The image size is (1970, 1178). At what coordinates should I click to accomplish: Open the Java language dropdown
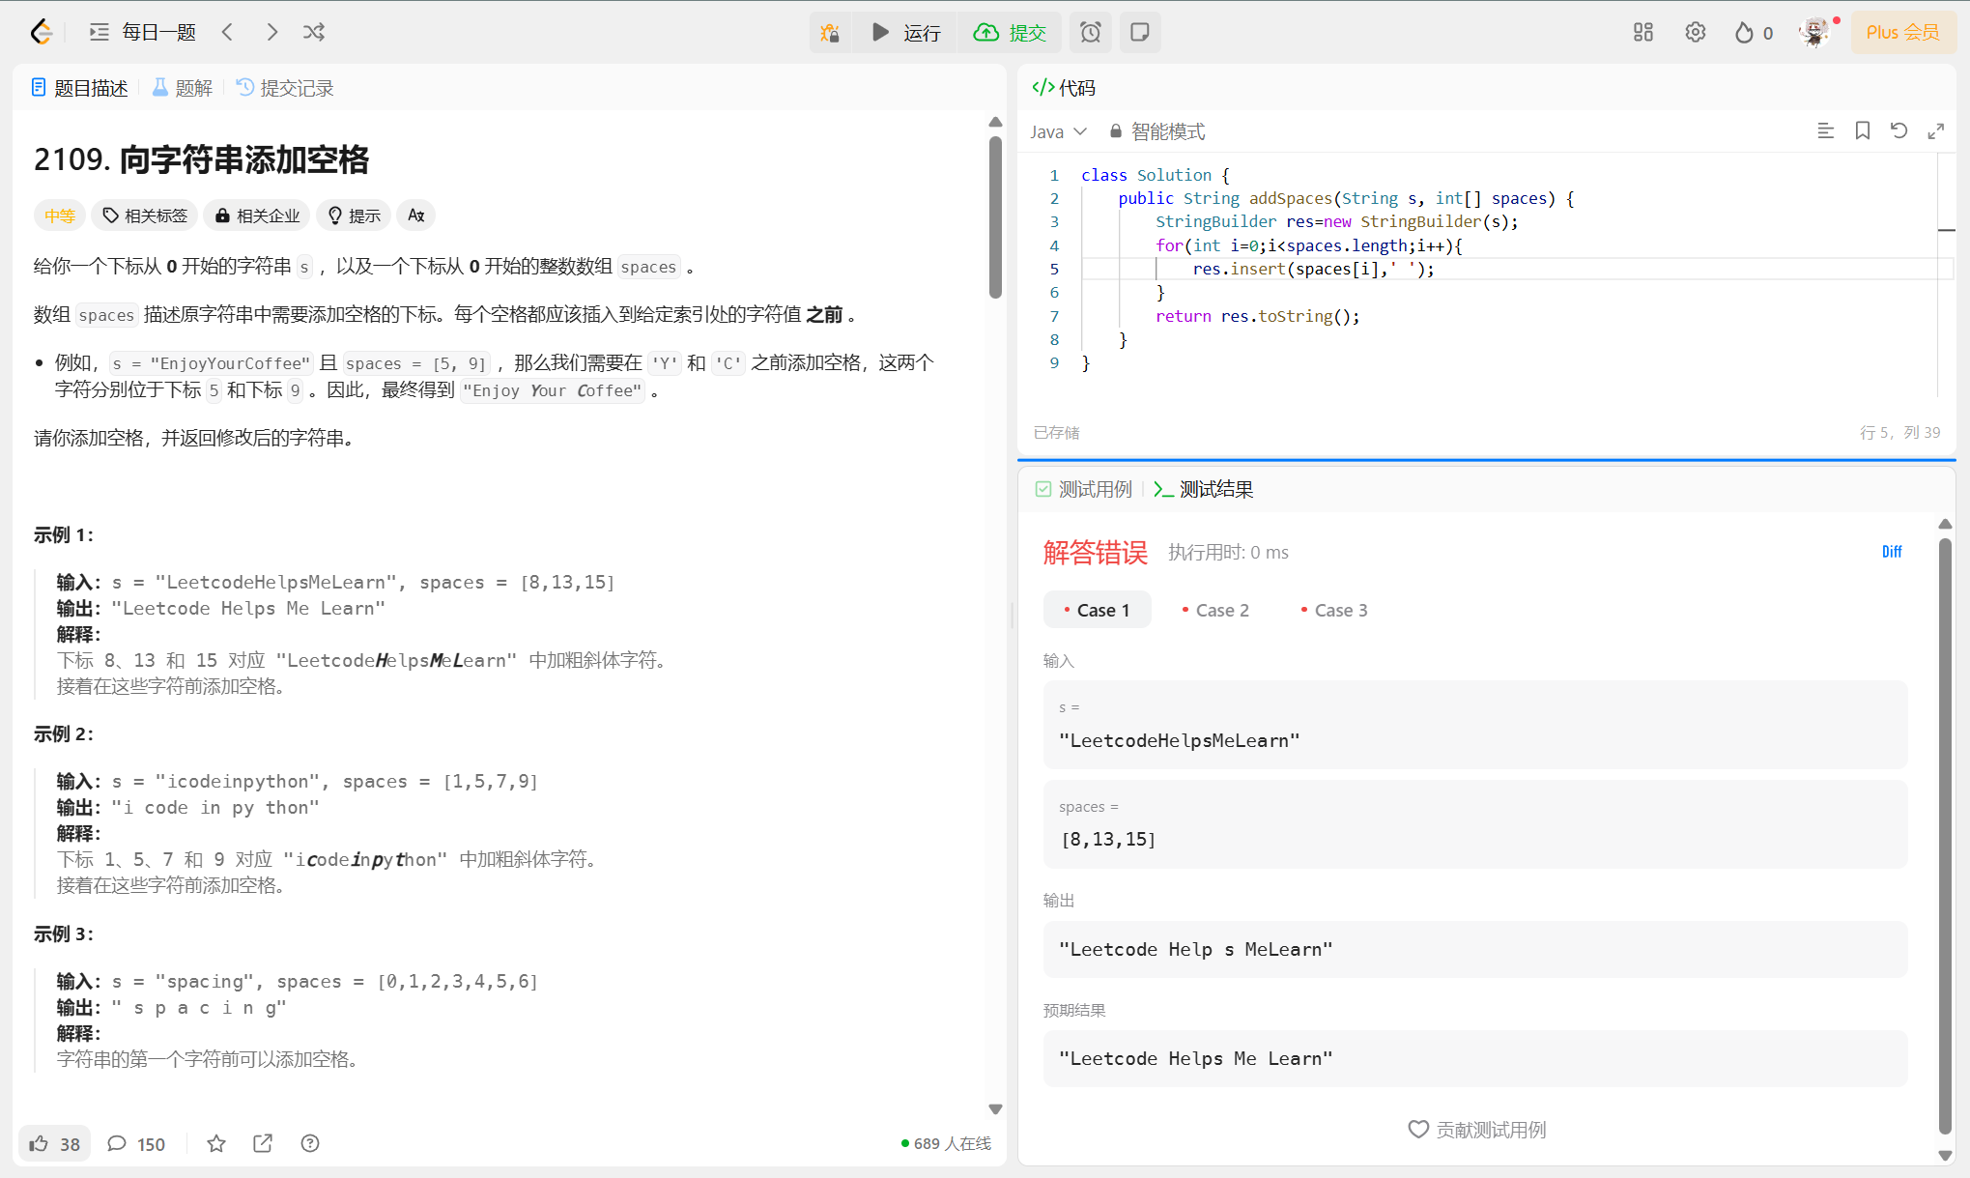(1058, 131)
